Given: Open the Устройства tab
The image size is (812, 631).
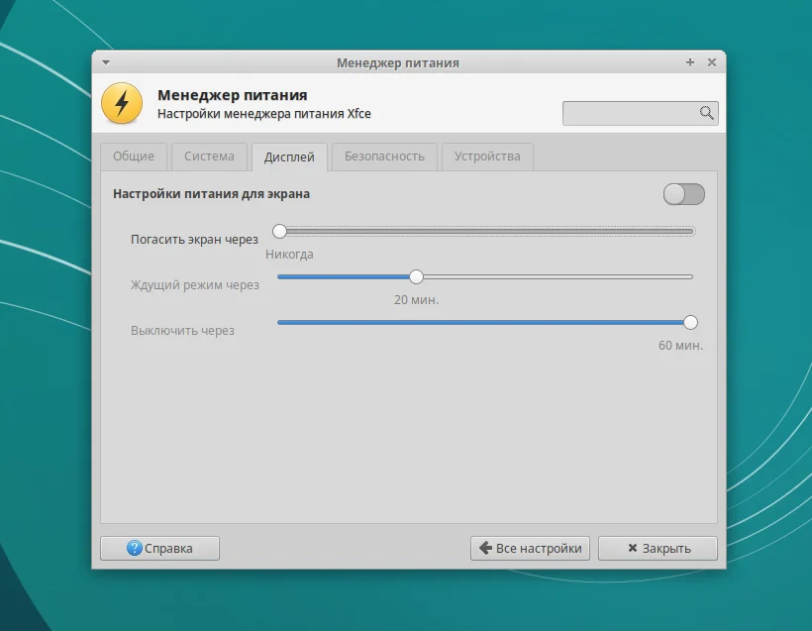Looking at the screenshot, I should [487, 157].
